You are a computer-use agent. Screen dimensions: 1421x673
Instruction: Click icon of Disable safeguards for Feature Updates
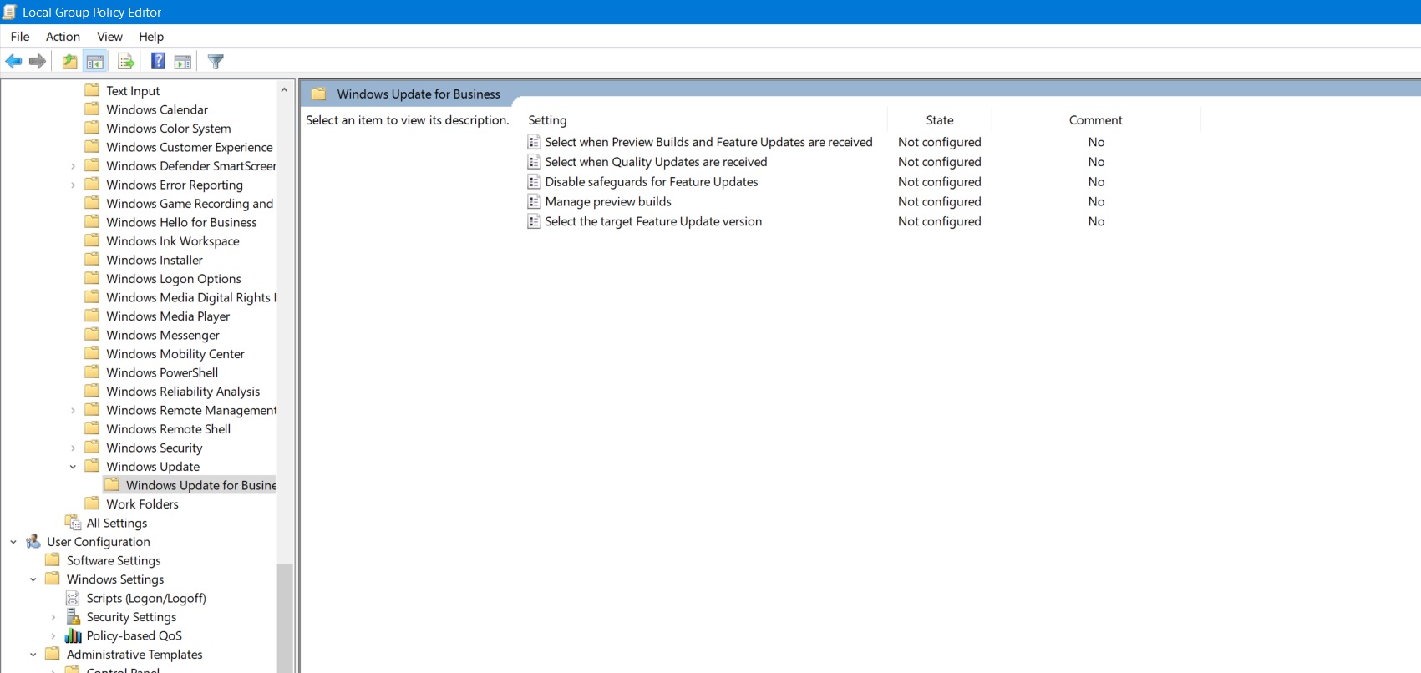click(x=534, y=182)
